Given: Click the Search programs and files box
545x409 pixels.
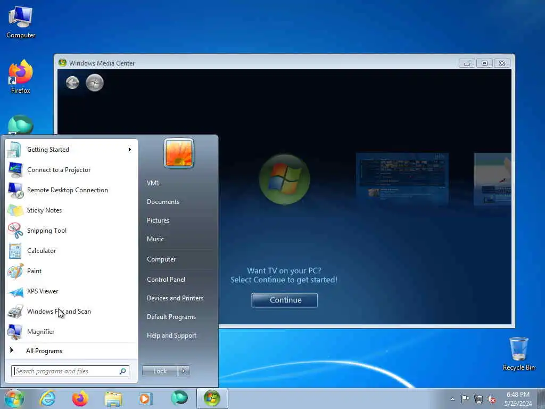Looking at the screenshot, I should [70, 371].
